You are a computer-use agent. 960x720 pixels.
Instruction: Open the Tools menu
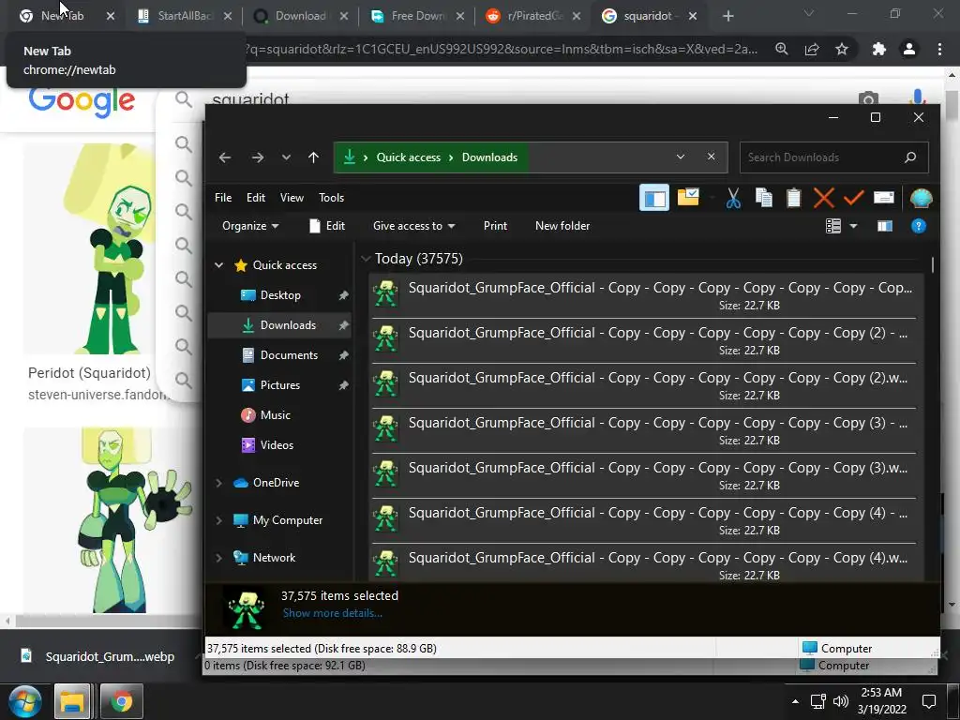331,197
